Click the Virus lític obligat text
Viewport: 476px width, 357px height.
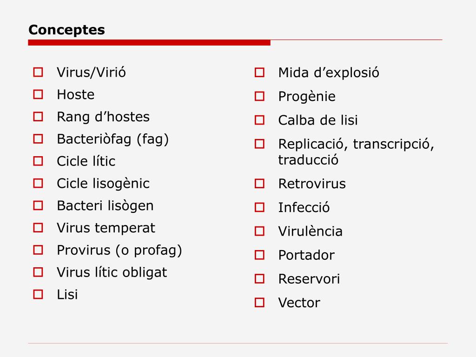(x=112, y=272)
